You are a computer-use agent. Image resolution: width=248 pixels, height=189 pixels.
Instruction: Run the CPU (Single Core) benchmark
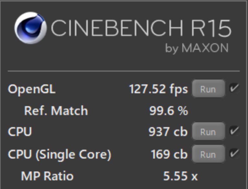pos(208,154)
